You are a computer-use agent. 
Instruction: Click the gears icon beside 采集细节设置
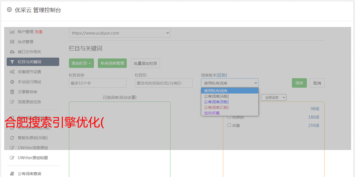pos(12,72)
